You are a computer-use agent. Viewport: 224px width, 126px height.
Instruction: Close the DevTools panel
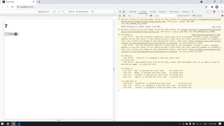[x=222, y=12]
